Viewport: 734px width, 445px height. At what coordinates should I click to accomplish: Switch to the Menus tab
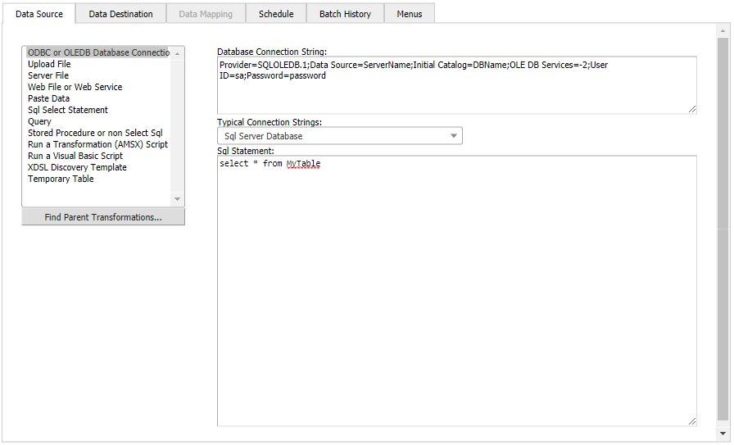point(409,14)
